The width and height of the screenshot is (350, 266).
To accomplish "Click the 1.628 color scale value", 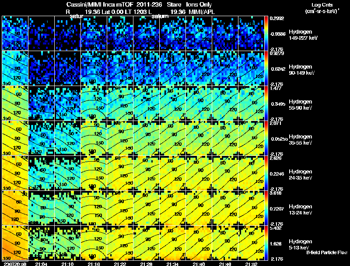I will [x=276, y=244].
